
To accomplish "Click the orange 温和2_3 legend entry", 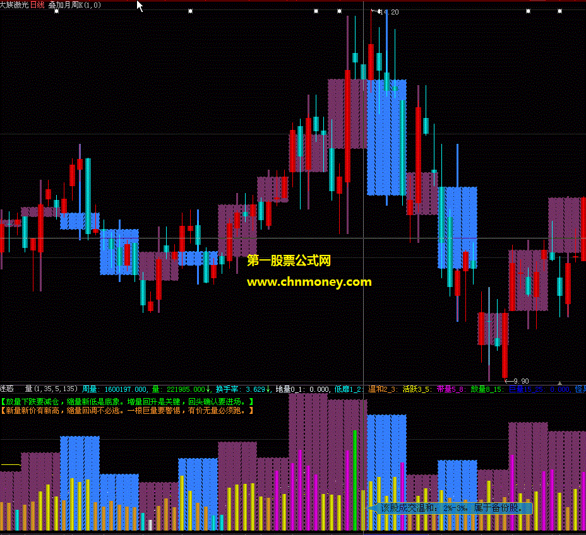I will (383, 389).
